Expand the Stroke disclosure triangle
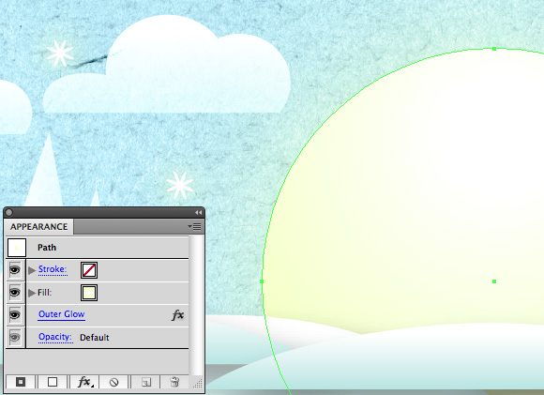Viewport: 544px width, 395px height. tap(32, 270)
